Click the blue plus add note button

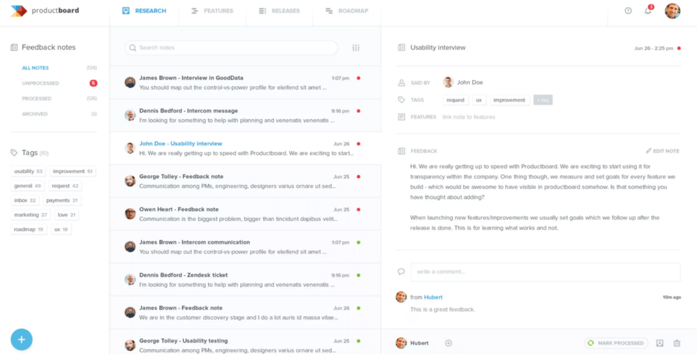22,340
